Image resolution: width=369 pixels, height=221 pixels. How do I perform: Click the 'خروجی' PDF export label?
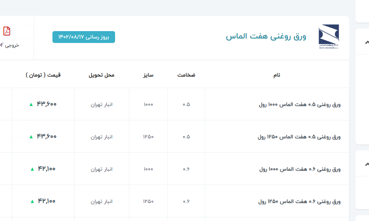click(10, 45)
